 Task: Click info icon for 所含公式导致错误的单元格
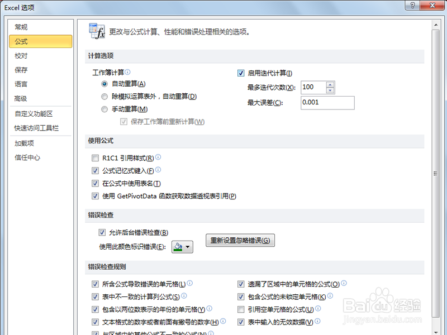point(190,283)
